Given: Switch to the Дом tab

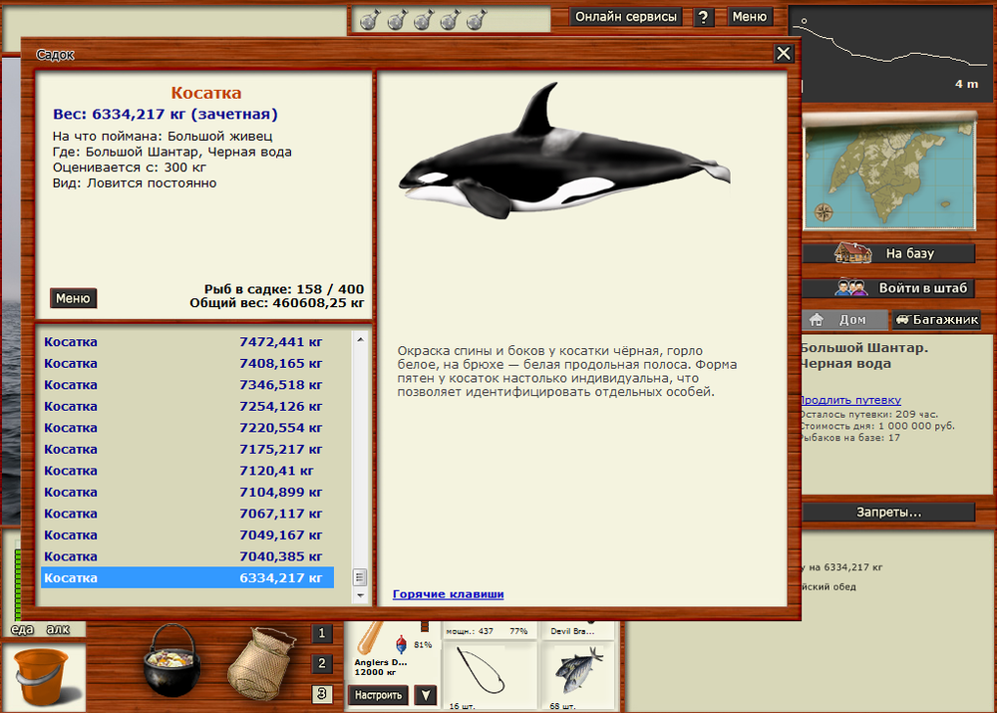Looking at the screenshot, I should 843,320.
